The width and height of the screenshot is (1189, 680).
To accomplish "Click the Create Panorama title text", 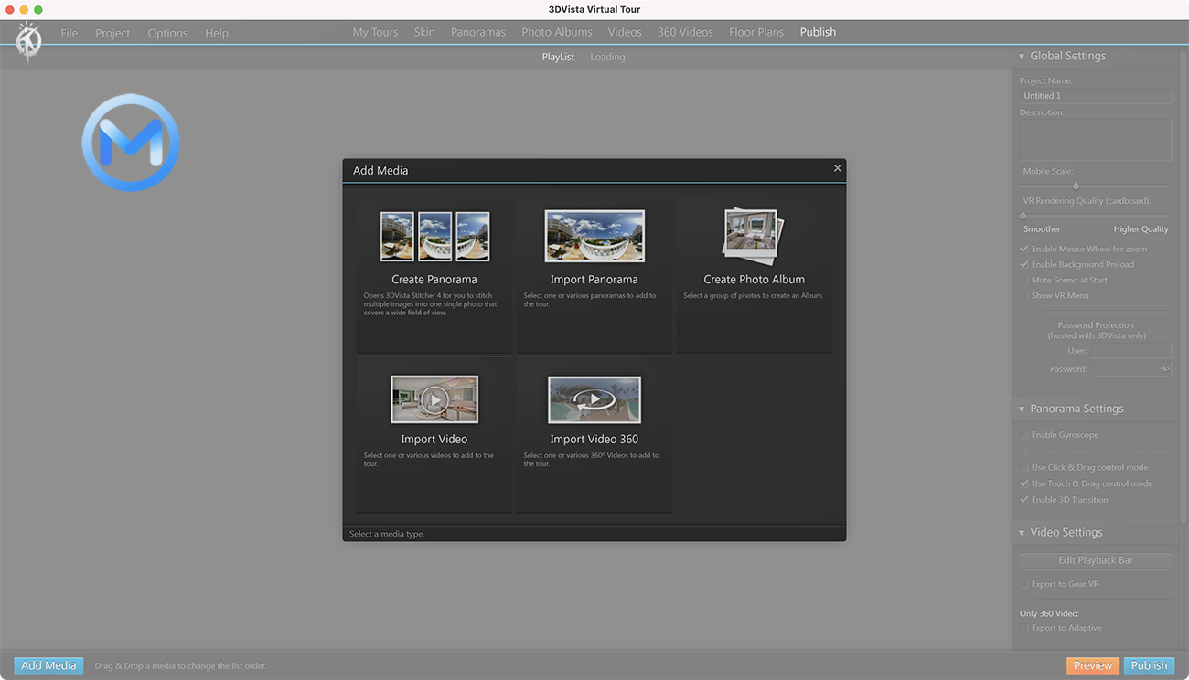I will (434, 280).
